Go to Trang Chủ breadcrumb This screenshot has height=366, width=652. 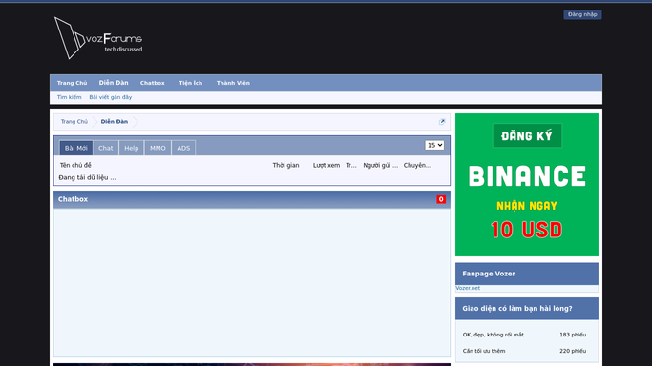pyautogui.click(x=74, y=122)
